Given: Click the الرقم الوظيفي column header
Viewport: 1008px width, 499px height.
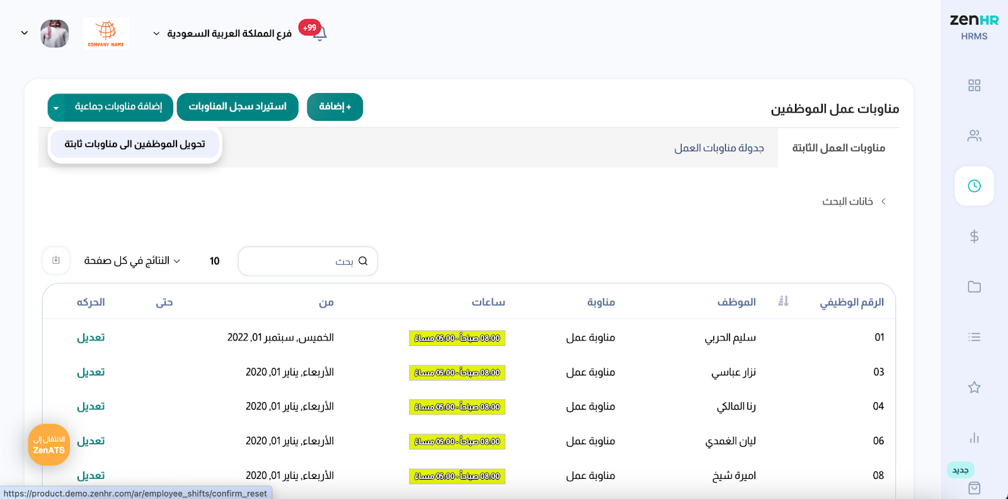Looking at the screenshot, I should point(852,302).
